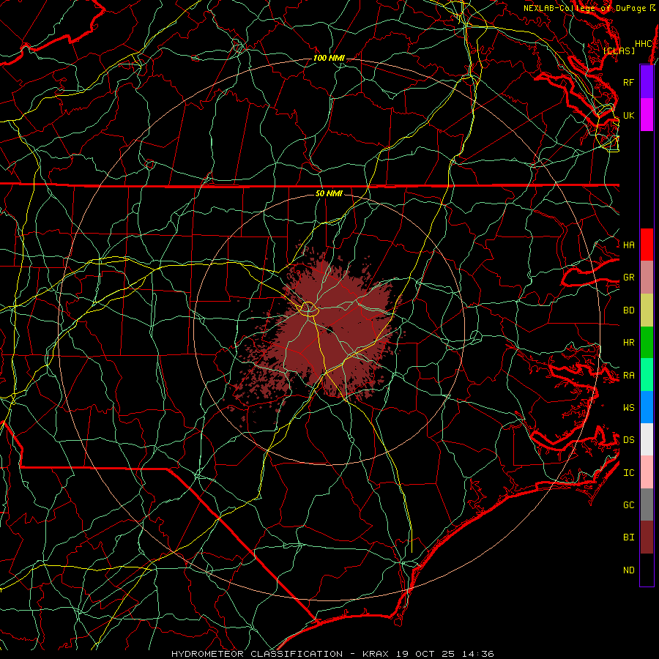
Task: Click the HA red legend swatch
Action: coord(647,245)
